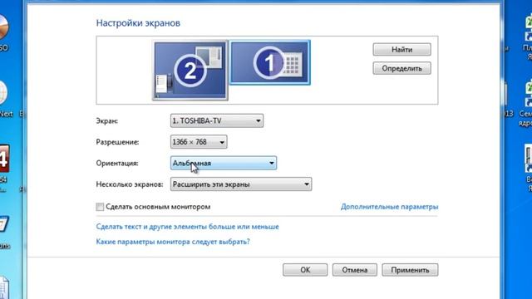Click the Применить button
The height and width of the screenshot is (299, 532).
point(410,270)
